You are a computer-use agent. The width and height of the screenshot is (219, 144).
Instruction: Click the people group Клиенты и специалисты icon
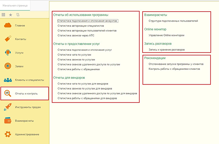pyautogui.click(x=8, y=80)
